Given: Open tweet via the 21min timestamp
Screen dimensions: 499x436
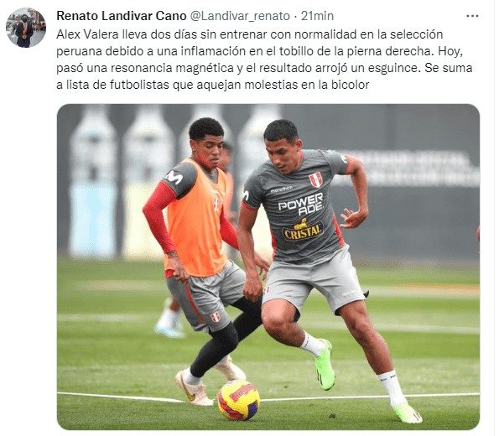Looking at the screenshot, I should (317, 16).
